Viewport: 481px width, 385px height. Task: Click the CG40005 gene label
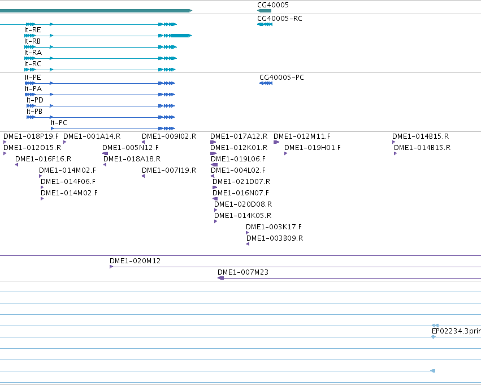pos(272,5)
